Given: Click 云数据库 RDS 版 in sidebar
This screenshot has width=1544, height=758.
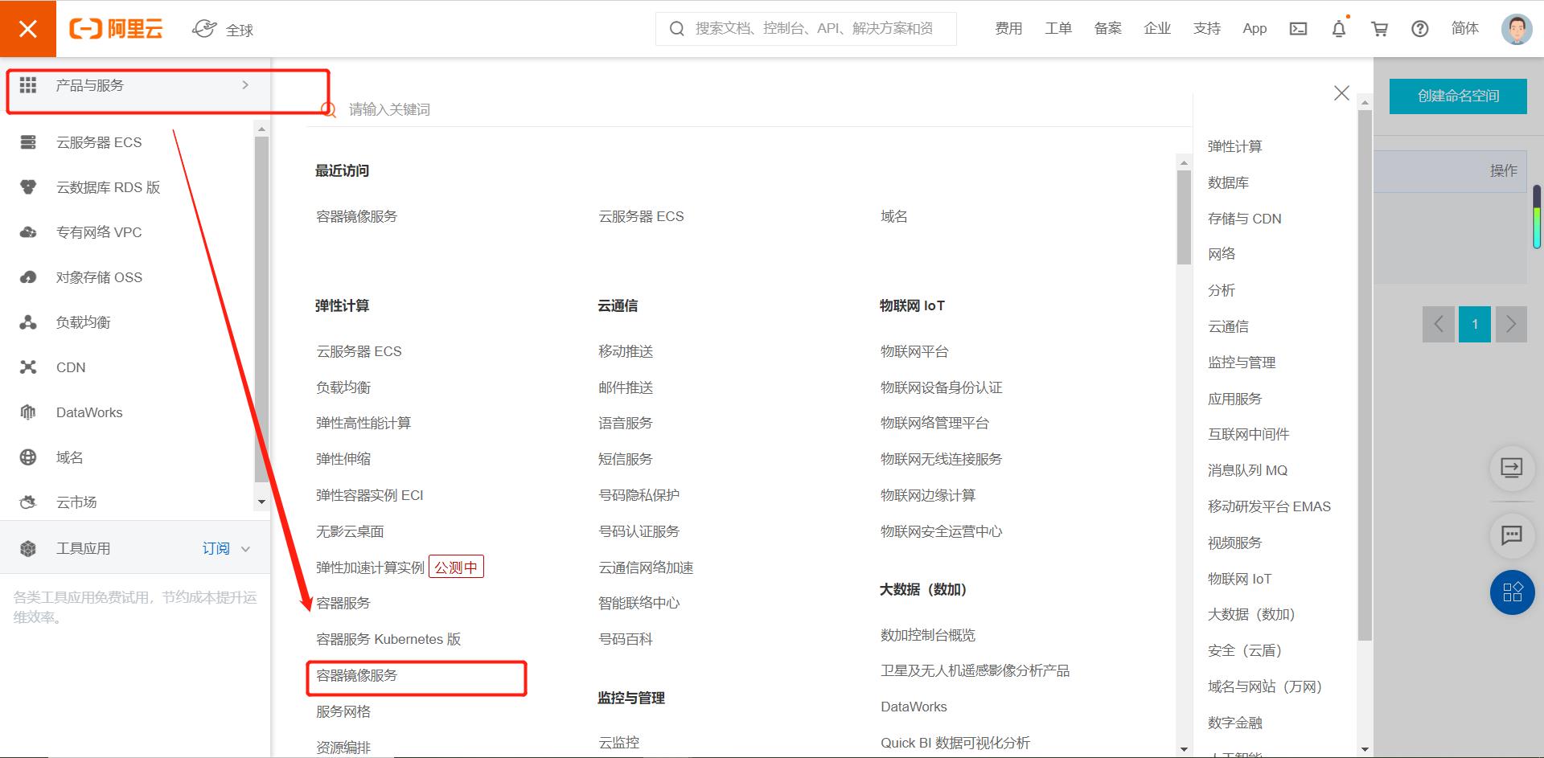Looking at the screenshot, I should tap(108, 188).
